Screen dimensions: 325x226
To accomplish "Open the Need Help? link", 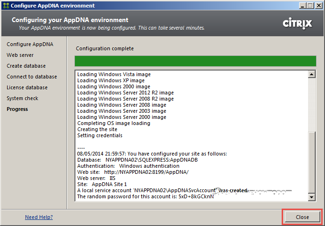I will 39,217.
